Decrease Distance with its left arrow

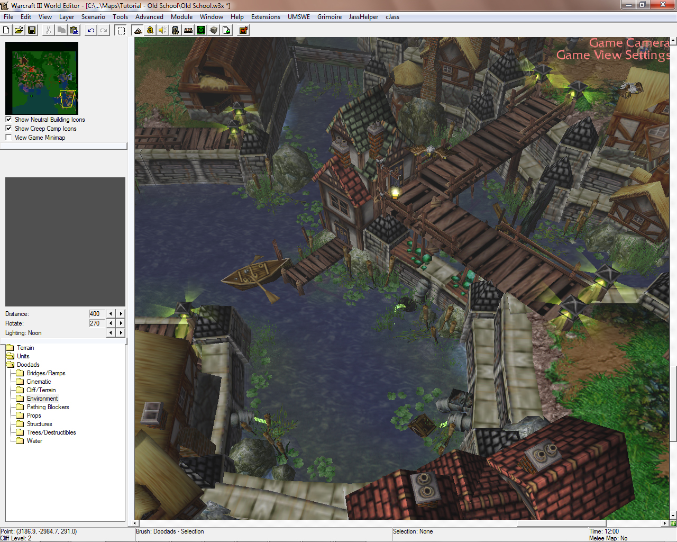[x=111, y=314]
